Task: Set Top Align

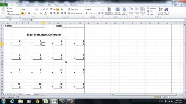Action: click(x=51, y=9)
